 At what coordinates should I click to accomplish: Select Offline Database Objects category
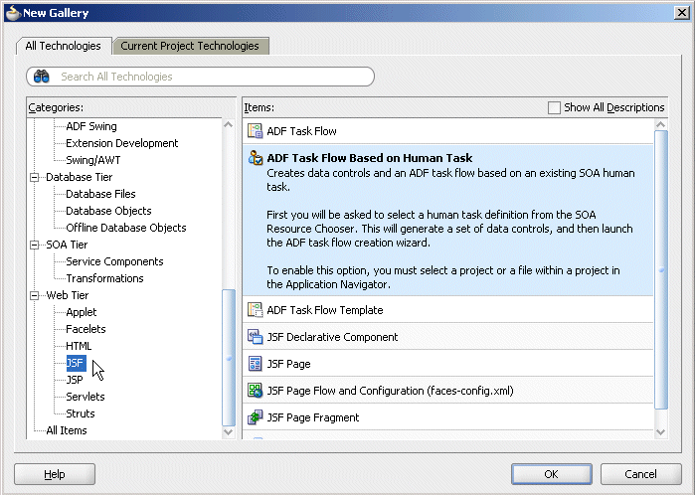point(126,228)
